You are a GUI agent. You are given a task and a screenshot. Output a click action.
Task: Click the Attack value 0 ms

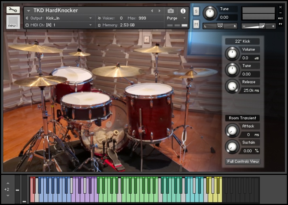tap(250, 135)
